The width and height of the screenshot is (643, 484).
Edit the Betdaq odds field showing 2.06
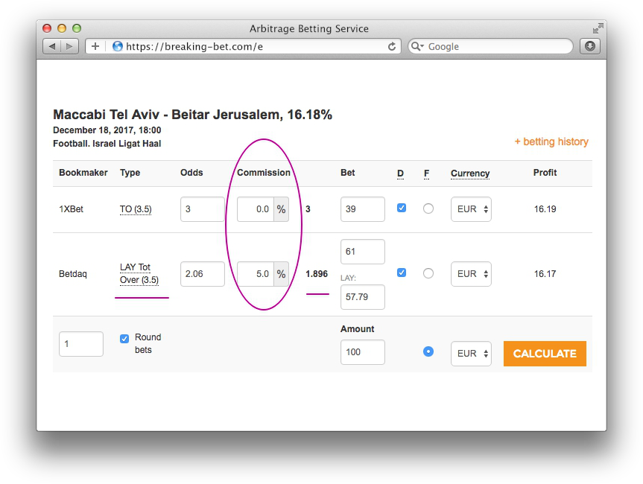202,274
